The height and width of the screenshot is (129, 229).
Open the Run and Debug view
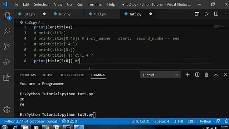tap(7, 62)
